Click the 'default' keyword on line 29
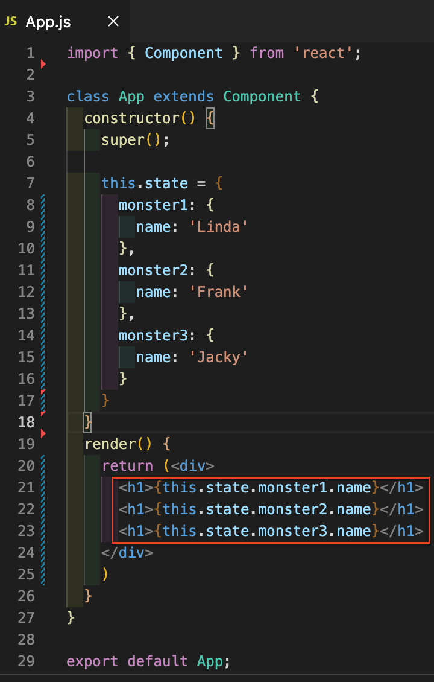Viewport: 434px width, 682px height. click(158, 661)
